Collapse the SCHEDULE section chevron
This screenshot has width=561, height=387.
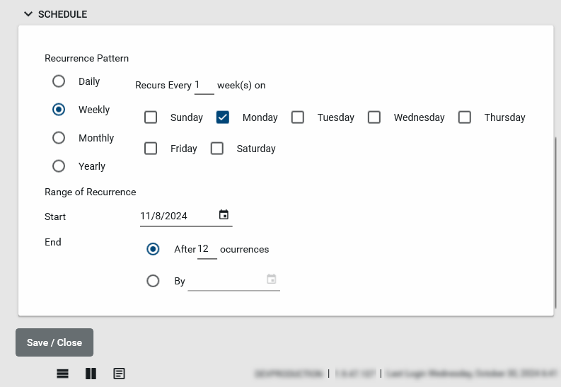[28, 14]
